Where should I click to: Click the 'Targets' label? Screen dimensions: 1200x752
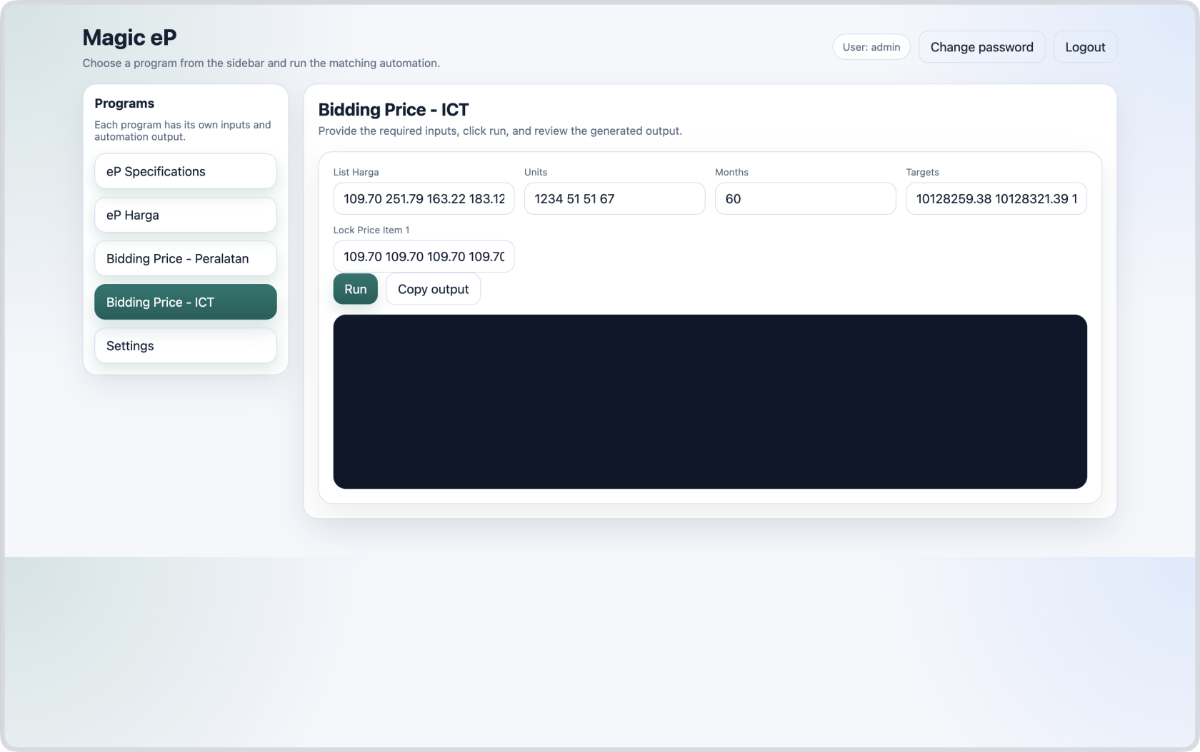click(x=922, y=172)
